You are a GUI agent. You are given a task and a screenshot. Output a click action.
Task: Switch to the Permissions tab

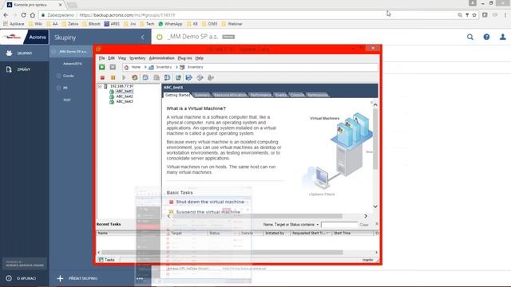[x=318, y=95]
